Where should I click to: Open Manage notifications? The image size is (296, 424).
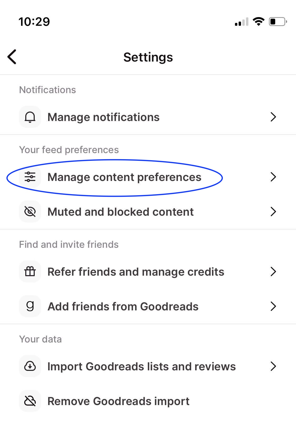pyautogui.click(x=148, y=117)
